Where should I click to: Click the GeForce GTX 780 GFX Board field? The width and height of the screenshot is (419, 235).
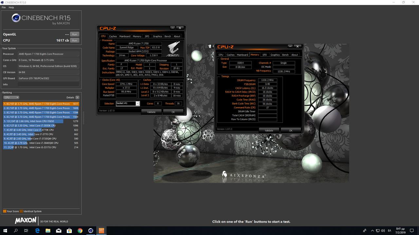[x=48, y=78]
